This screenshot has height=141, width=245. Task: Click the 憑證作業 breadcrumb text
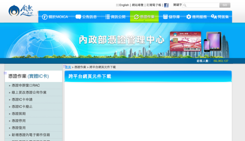pyautogui.click(x=80, y=67)
